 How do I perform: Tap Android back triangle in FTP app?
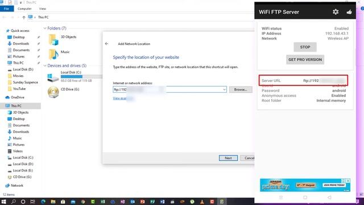click(329, 198)
